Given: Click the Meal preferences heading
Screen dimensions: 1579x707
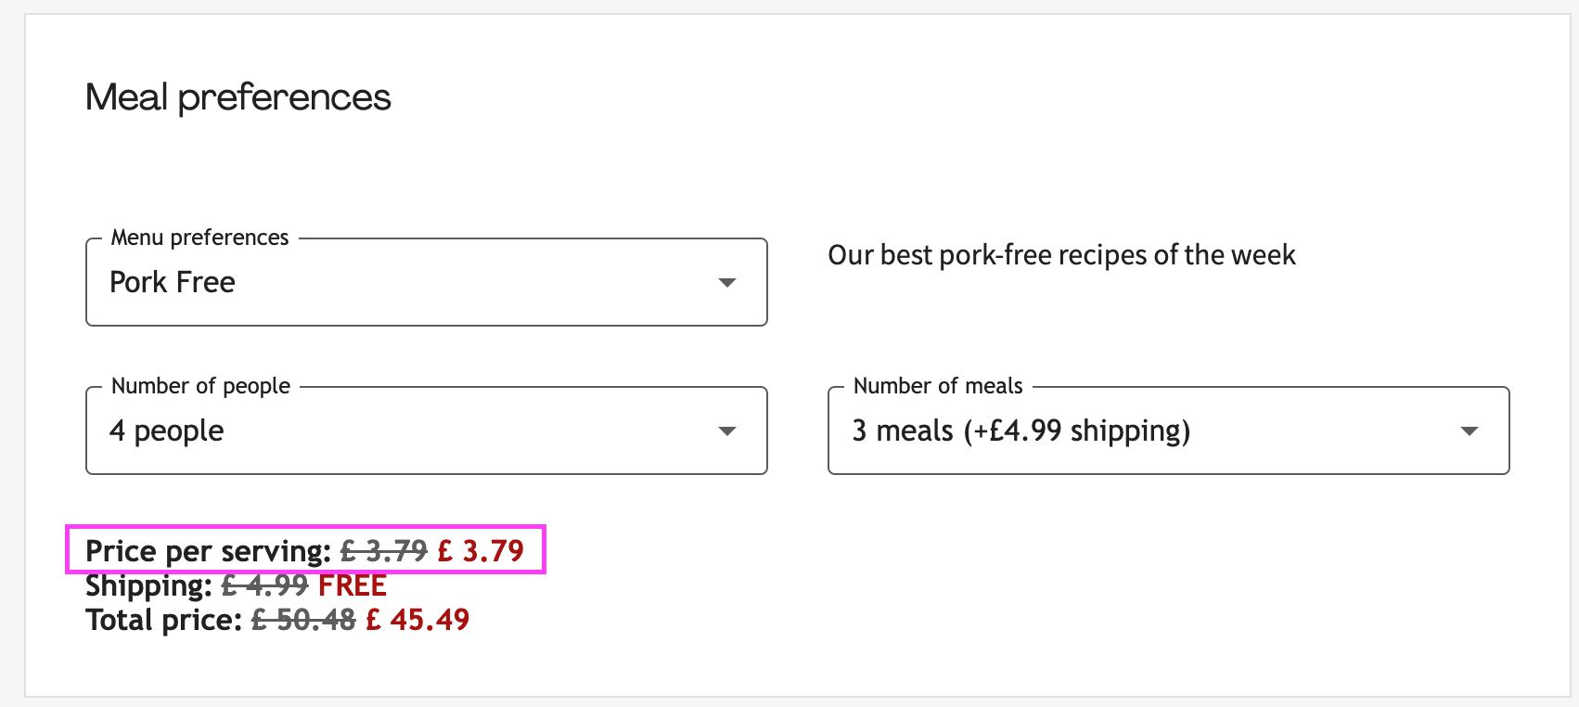Looking at the screenshot, I should [238, 97].
